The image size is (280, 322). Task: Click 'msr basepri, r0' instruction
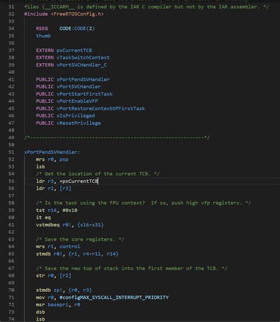click(x=58, y=305)
